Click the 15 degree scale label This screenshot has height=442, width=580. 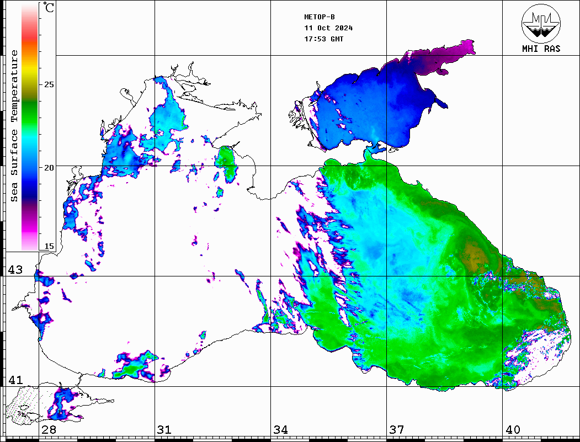[49, 246]
